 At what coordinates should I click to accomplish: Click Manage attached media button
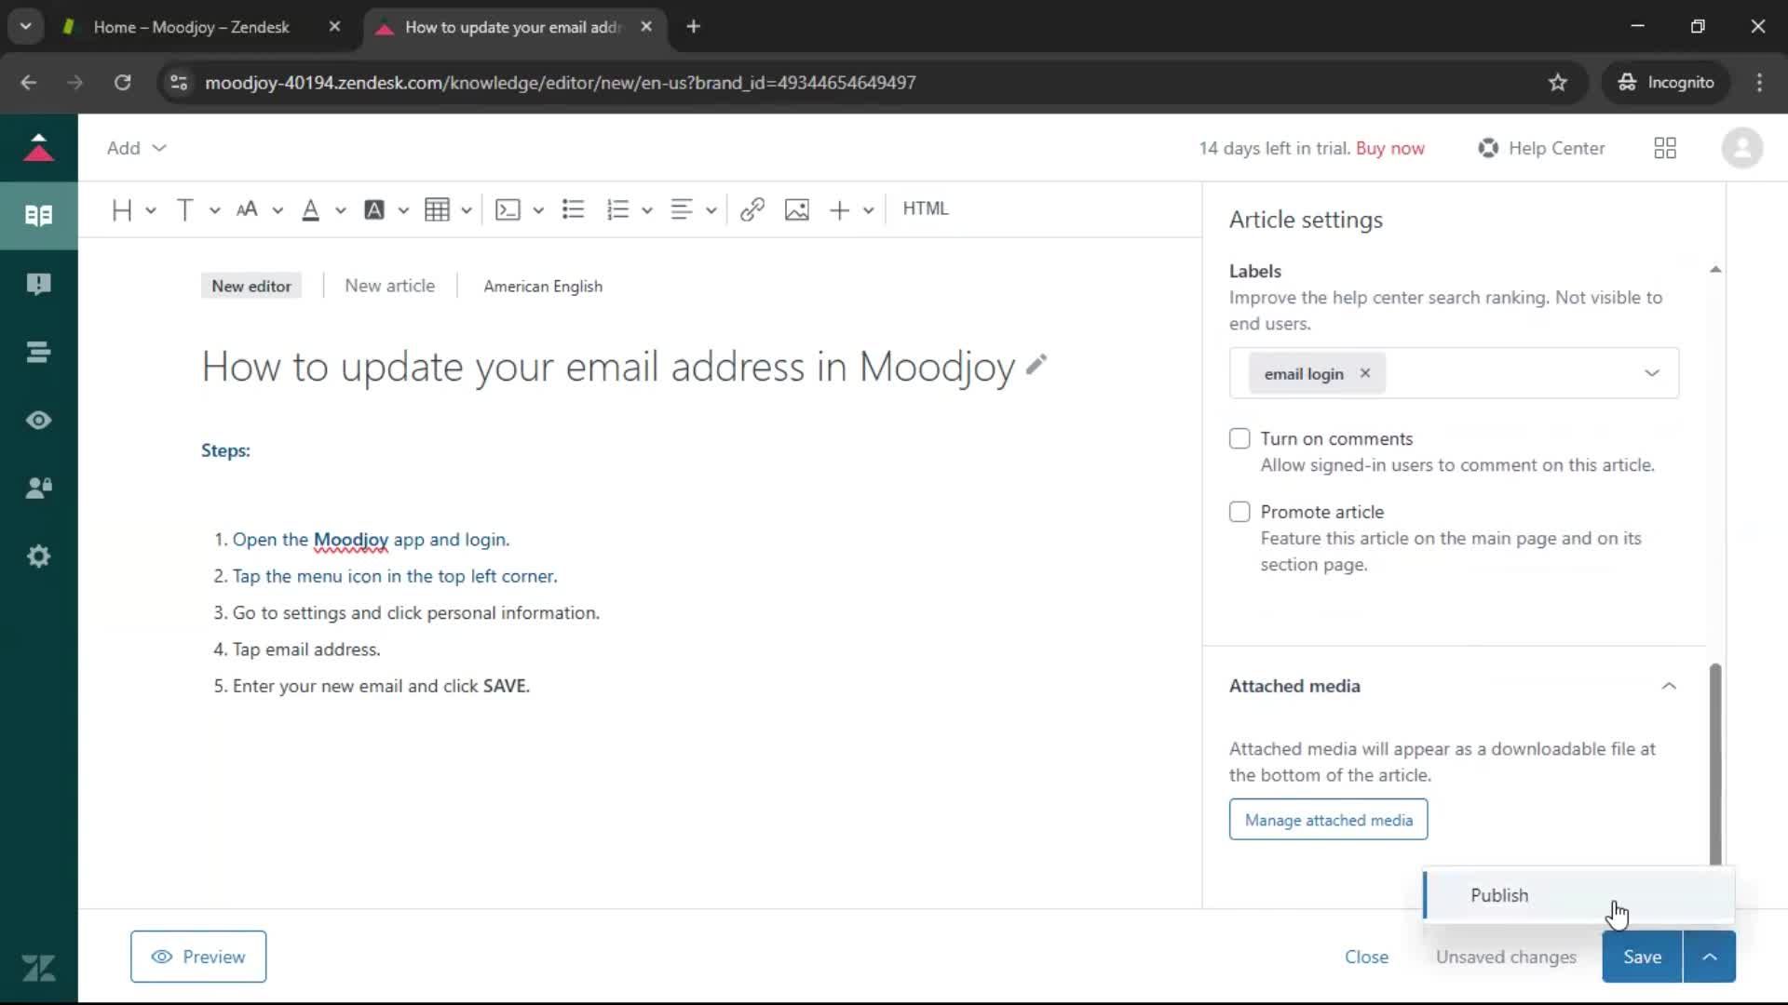coord(1328,820)
